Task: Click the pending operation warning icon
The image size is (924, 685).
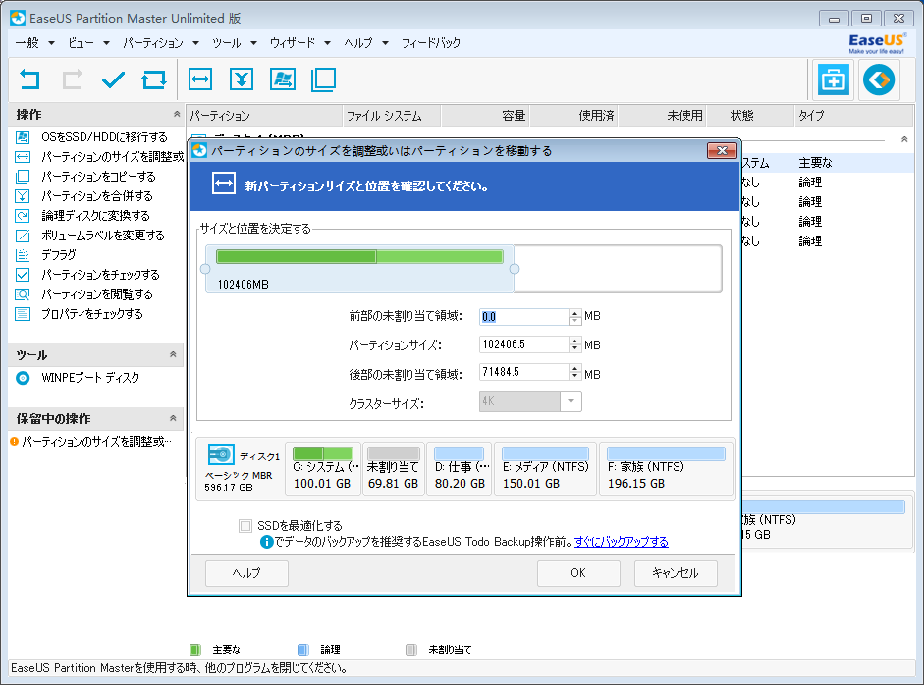Action: click(x=14, y=442)
